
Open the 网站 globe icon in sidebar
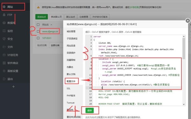pos(4,7)
